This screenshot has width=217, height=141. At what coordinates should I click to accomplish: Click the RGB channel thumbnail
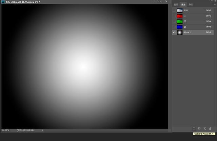point(180,10)
